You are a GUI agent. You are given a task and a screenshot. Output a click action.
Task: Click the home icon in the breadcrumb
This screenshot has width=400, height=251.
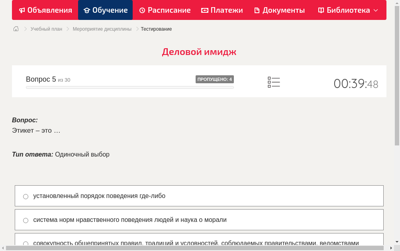click(16, 29)
